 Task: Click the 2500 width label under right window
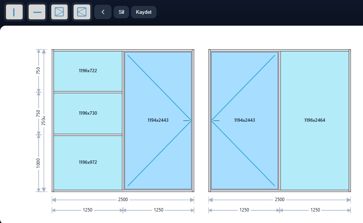tap(280, 200)
